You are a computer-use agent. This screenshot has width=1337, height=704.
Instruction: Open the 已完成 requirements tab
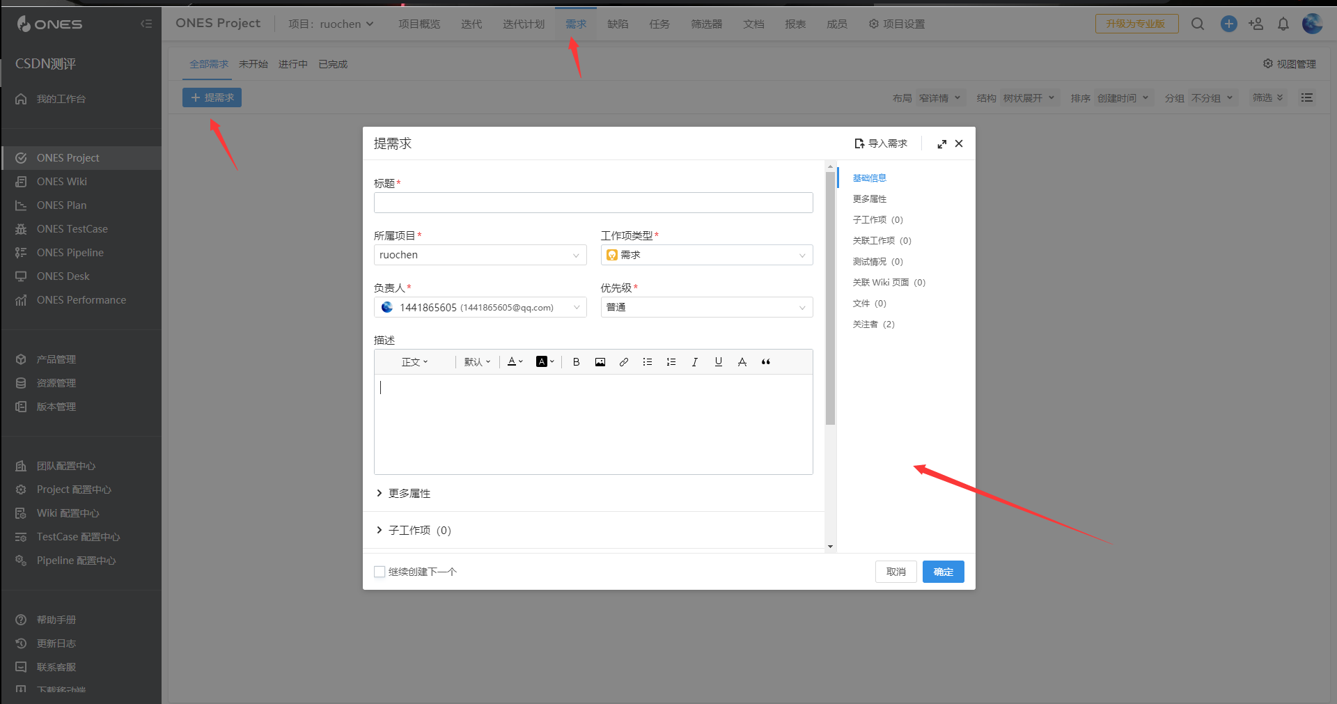[x=332, y=63]
